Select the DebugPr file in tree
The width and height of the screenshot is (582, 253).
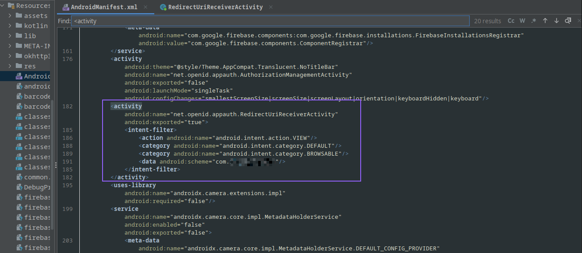coord(37,187)
